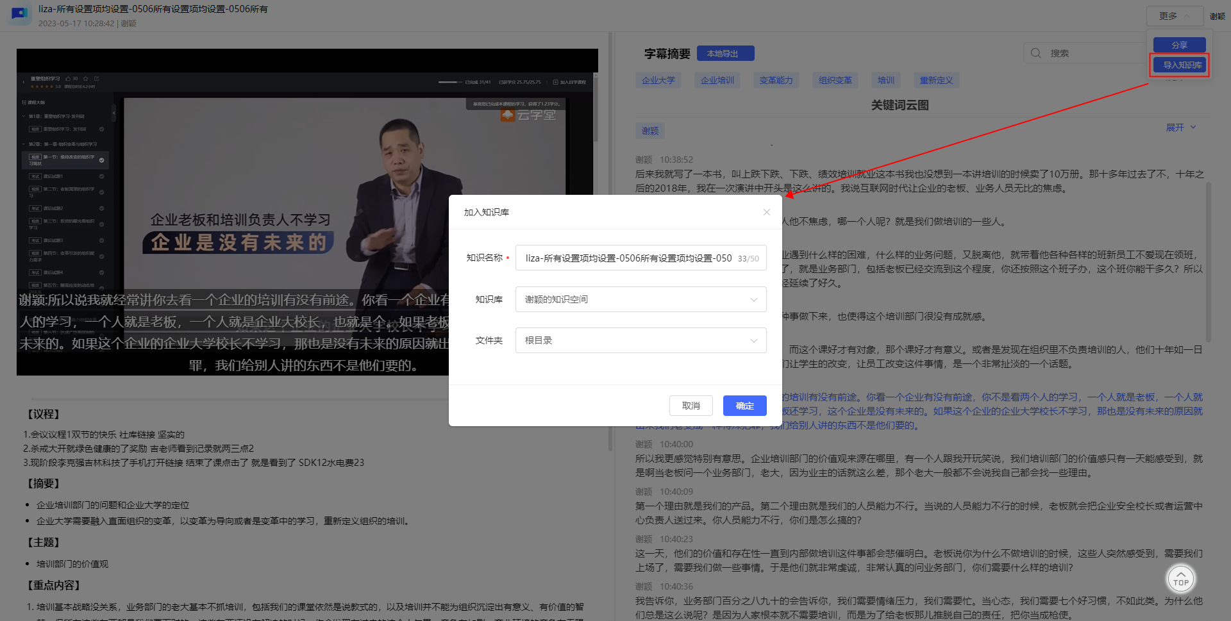This screenshot has width=1231, height=621.
Task: Select the 重新定义 keyword tag
Action: pyautogui.click(x=936, y=80)
